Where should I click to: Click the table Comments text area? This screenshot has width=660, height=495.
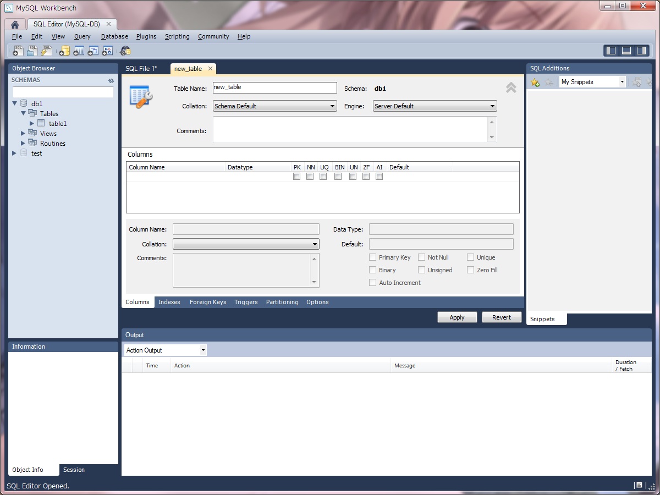click(x=350, y=130)
